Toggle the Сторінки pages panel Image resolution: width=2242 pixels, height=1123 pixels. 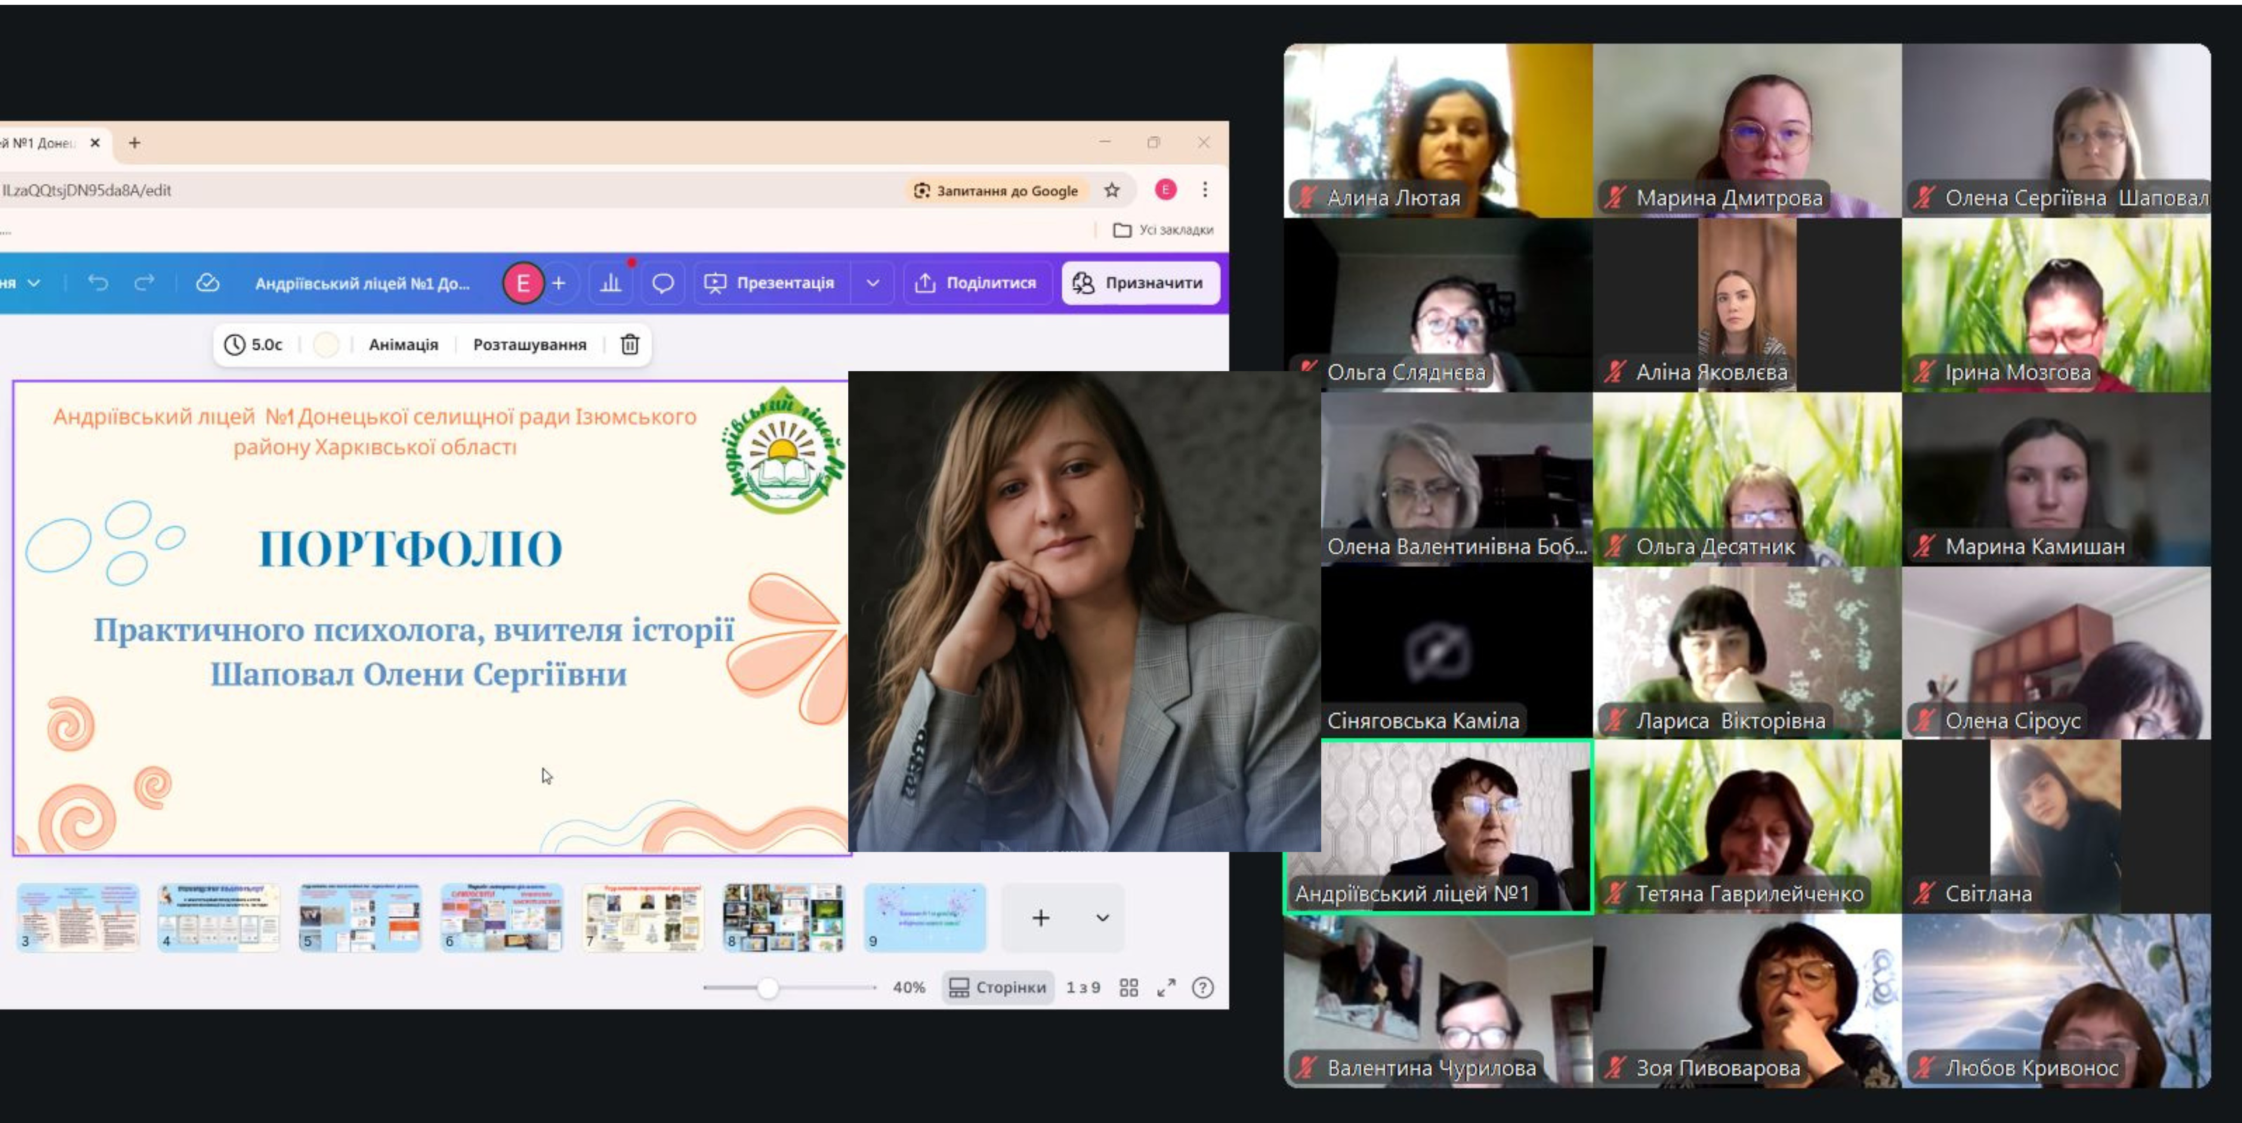pos(997,987)
